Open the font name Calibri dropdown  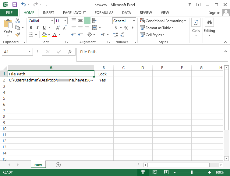click(52, 21)
